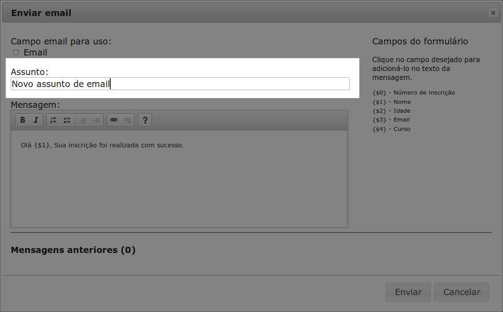Click the increase indent icon
The image size is (503, 312).
pyautogui.click(x=97, y=120)
